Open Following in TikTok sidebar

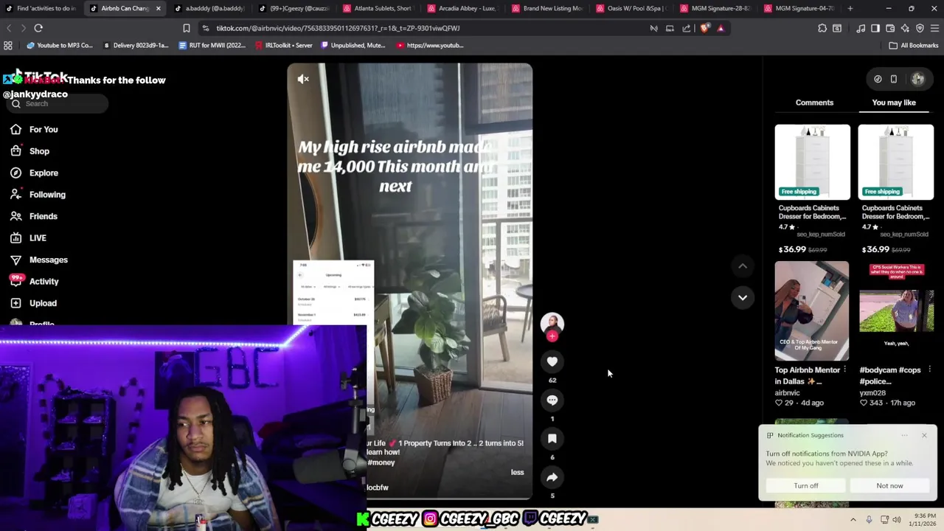pos(47,195)
